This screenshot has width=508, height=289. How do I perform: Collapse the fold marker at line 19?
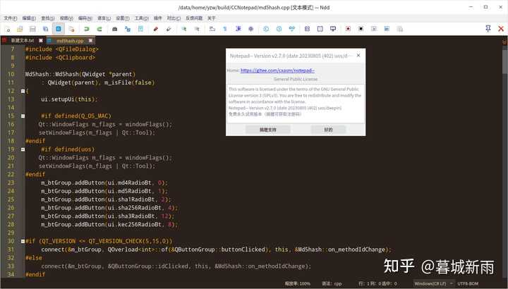[23, 149]
